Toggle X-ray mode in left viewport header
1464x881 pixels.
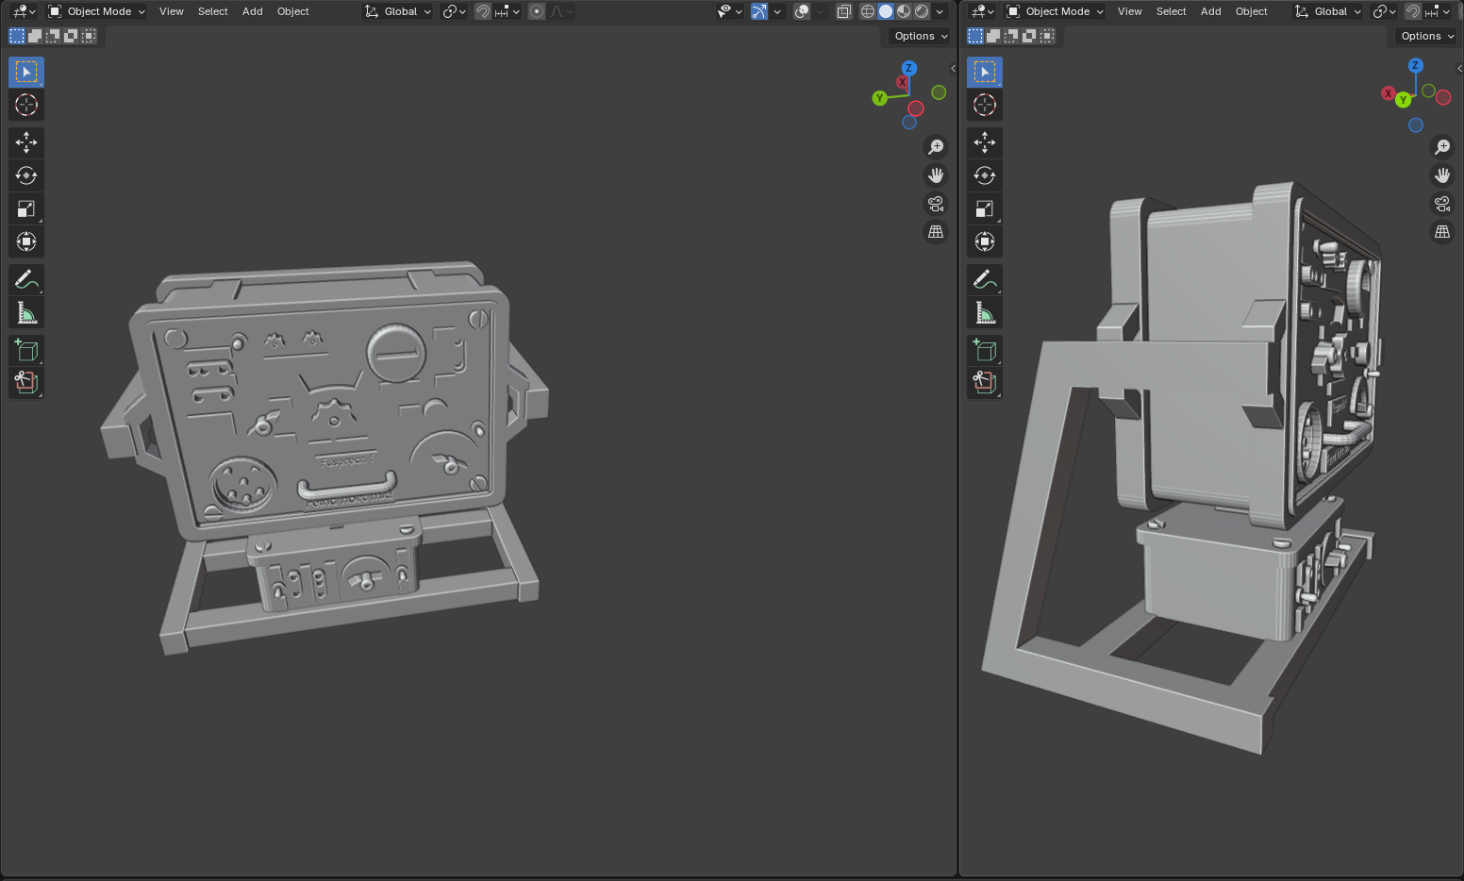click(844, 11)
